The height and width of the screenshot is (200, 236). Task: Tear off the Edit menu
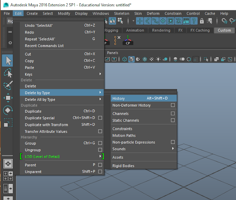tap(59, 20)
